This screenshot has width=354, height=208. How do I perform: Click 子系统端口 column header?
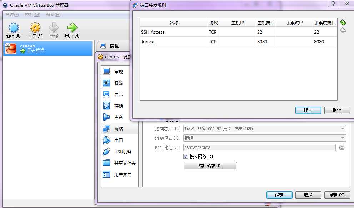tap(325, 23)
